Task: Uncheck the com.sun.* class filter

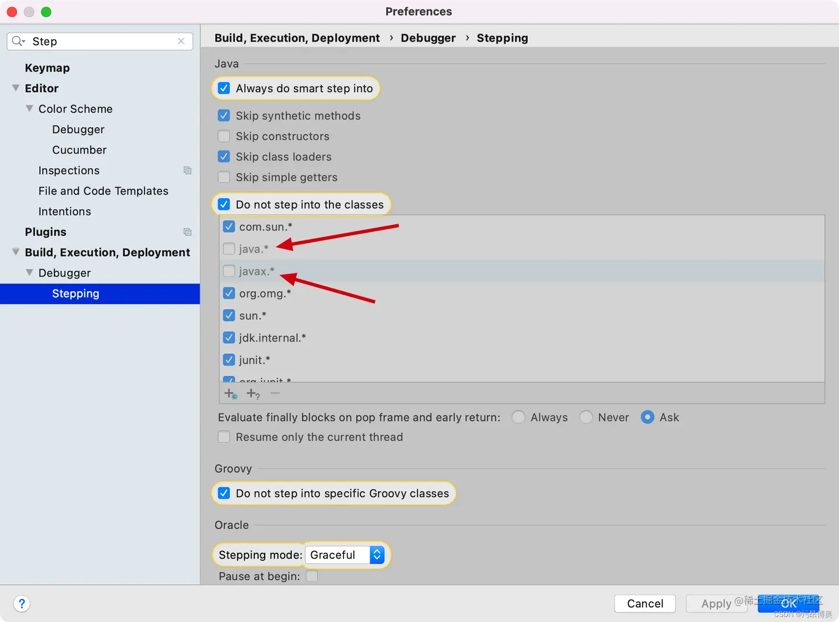Action: [x=229, y=226]
